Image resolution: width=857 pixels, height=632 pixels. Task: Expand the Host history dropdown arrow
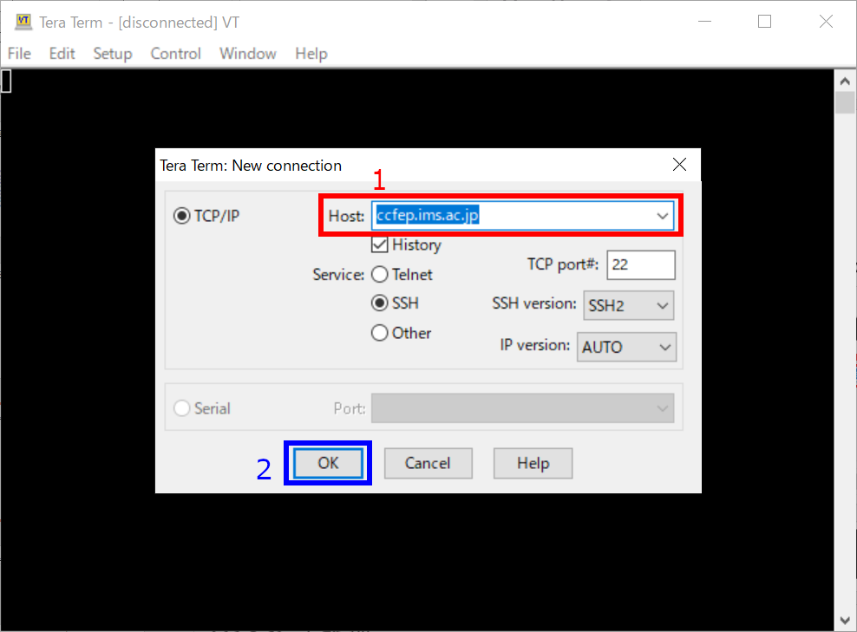(x=663, y=215)
